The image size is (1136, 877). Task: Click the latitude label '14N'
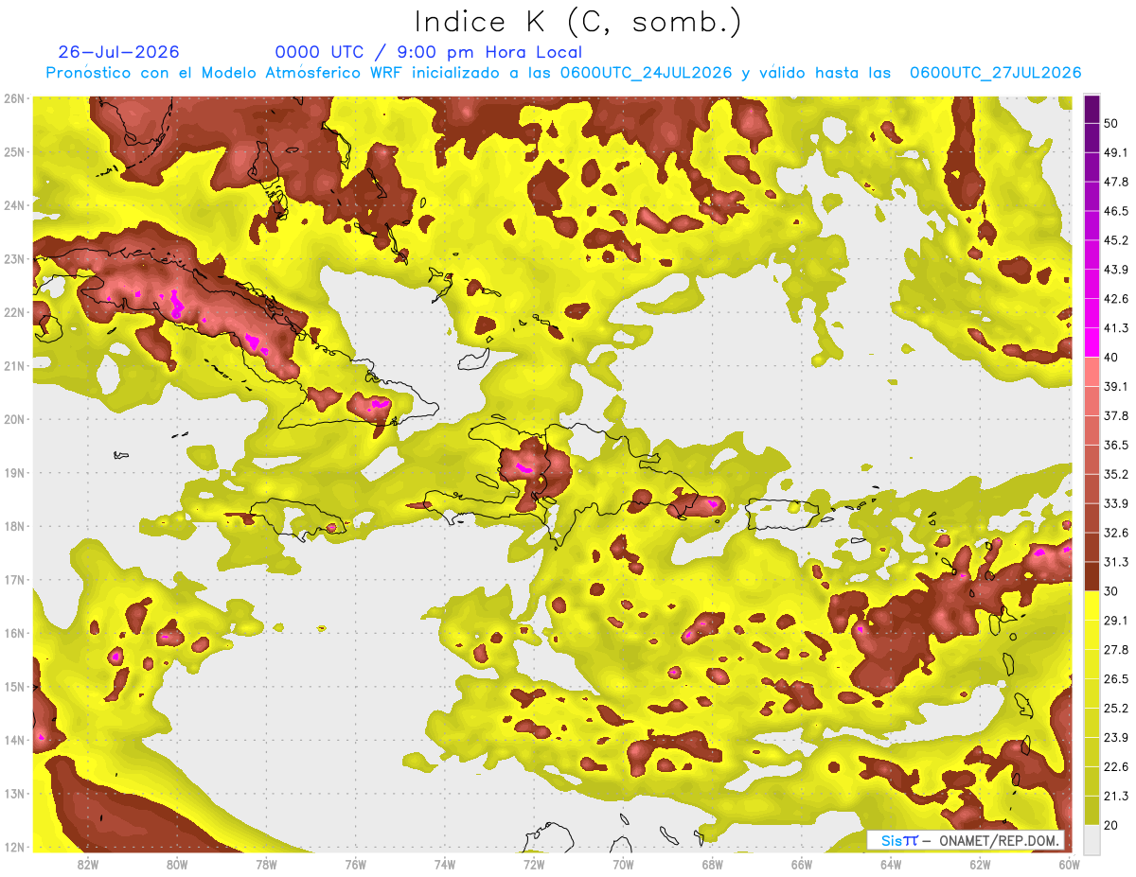14,740
